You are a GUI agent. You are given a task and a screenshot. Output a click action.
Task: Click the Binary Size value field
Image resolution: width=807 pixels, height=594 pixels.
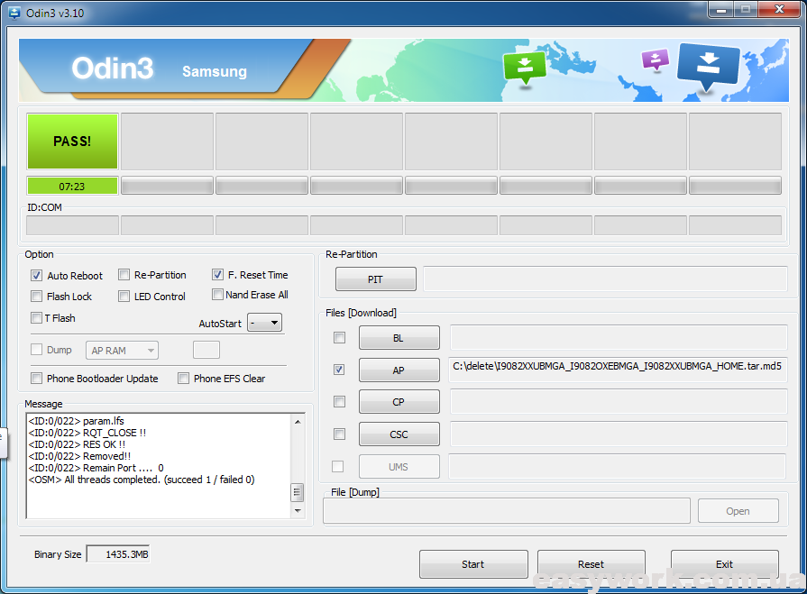pyautogui.click(x=118, y=553)
